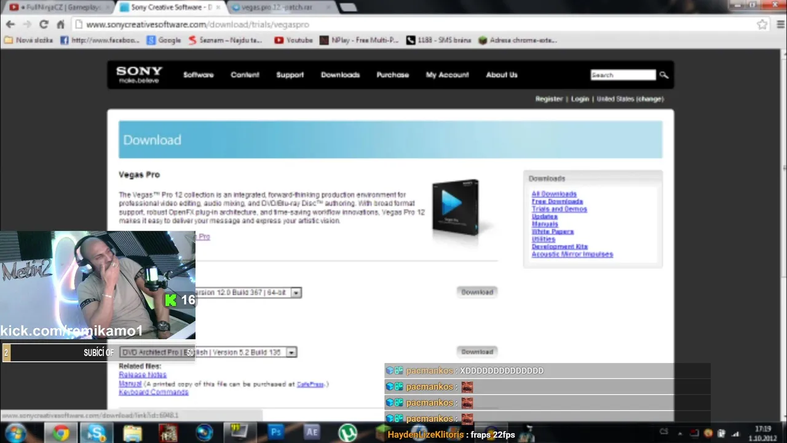
Task: Open the NPlay Free Multi-P bookmark
Action: coord(359,40)
